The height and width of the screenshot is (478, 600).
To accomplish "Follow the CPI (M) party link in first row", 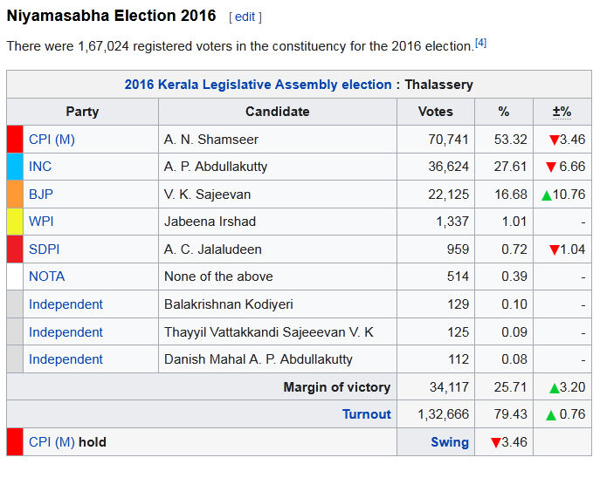I will [x=52, y=140].
